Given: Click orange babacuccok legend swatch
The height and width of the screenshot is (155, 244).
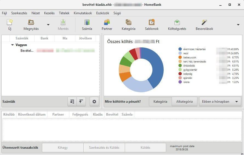Looking at the screenshot, I should pos(180,57).
